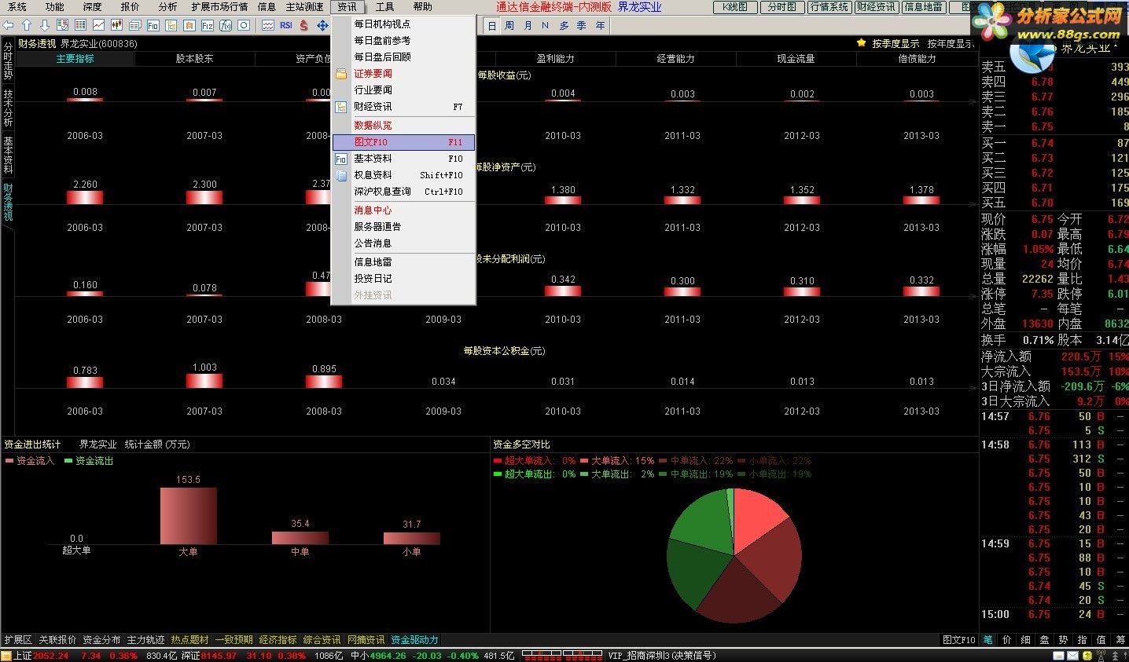Click the RSI indicator toolbar icon
The height and width of the screenshot is (662, 1129).
286,25
